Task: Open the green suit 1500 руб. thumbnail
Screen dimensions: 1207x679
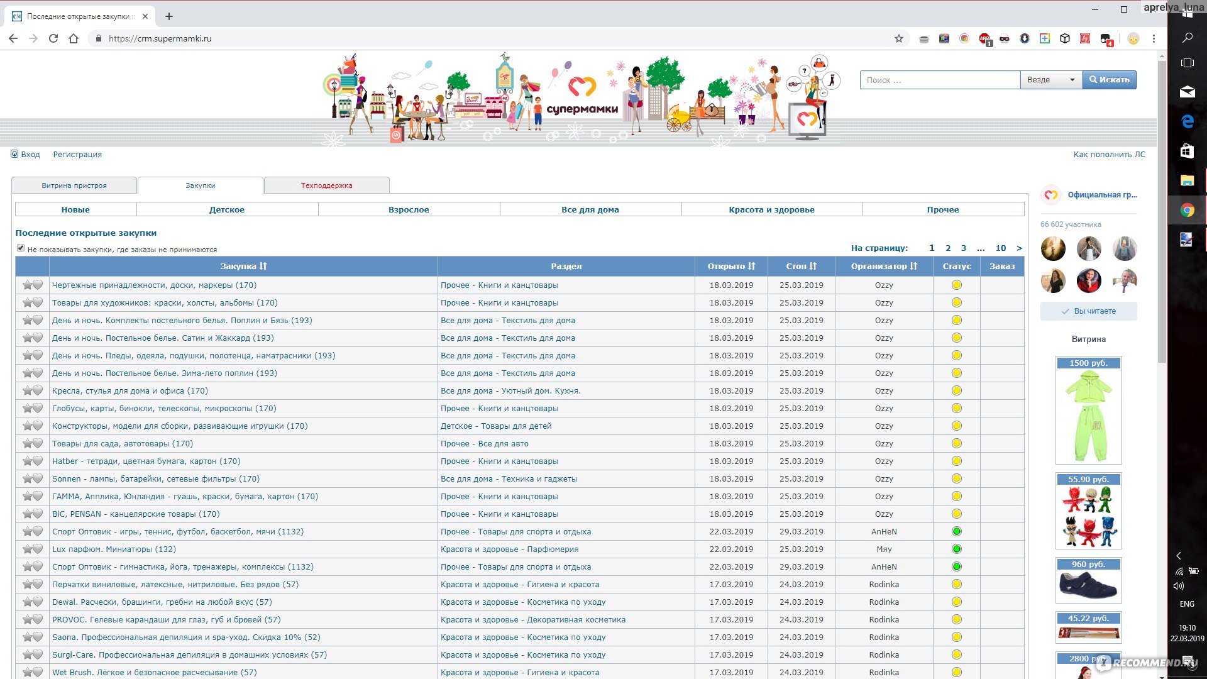Action: point(1088,411)
